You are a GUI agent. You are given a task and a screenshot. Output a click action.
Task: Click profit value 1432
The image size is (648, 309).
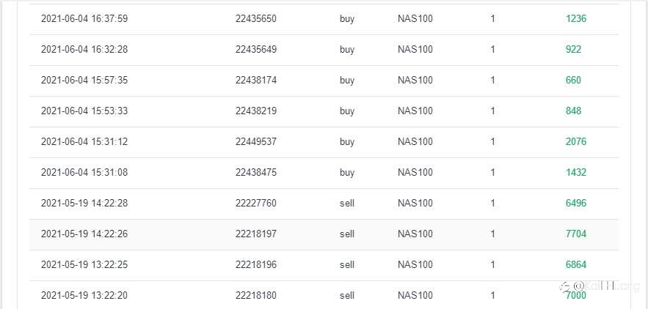pos(575,173)
